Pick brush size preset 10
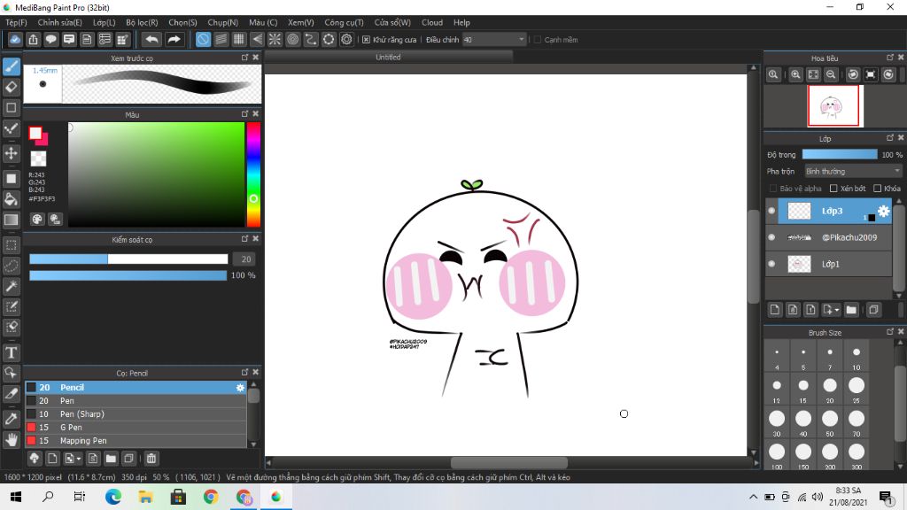The width and height of the screenshot is (907, 510). 857,356
